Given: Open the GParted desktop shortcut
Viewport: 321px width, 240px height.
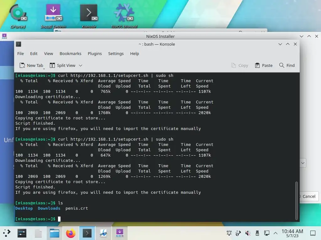Looking at the screenshot, I should coord(18,17).
